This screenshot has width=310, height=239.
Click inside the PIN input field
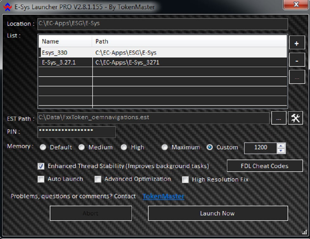coord(76,132)
